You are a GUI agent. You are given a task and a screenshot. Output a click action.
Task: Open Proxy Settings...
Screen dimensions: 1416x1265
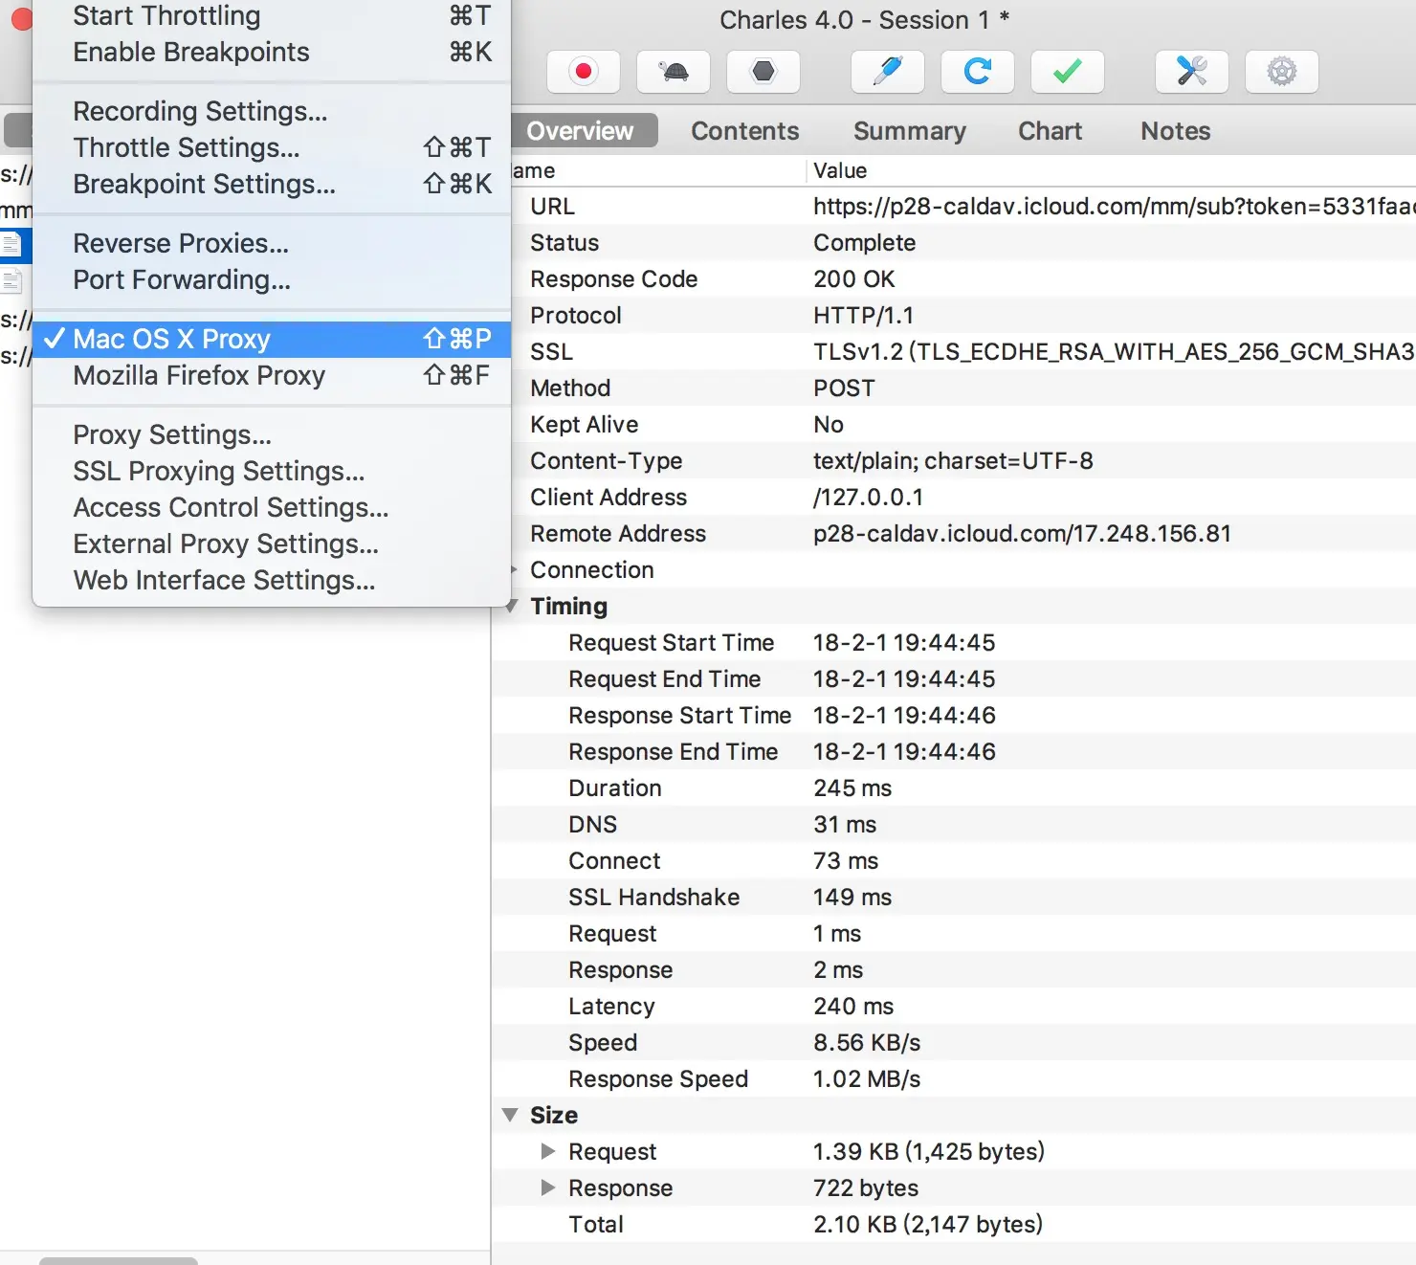click(272, 434)
